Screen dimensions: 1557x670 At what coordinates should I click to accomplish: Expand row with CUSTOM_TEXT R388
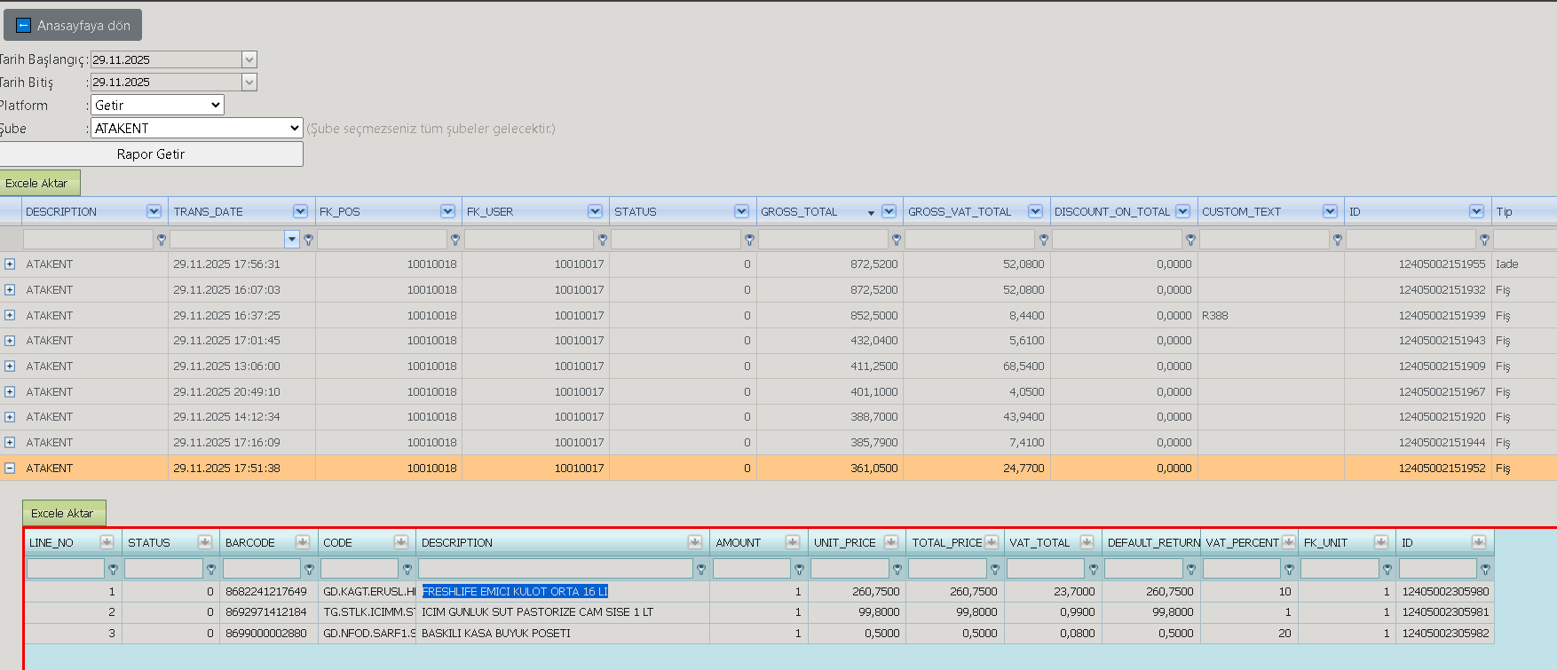coord(10,315)
